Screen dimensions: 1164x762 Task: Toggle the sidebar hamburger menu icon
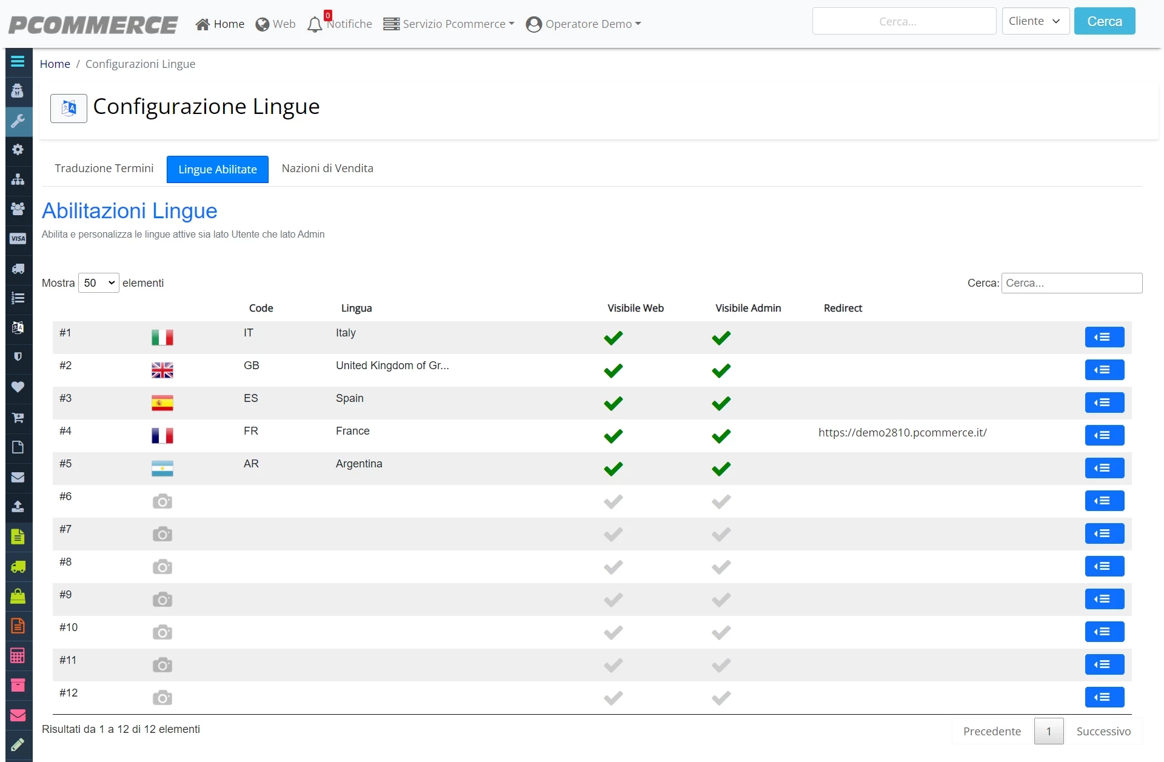tap(18, 61)
